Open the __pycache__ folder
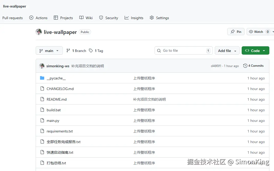 (x=56, y=78)
